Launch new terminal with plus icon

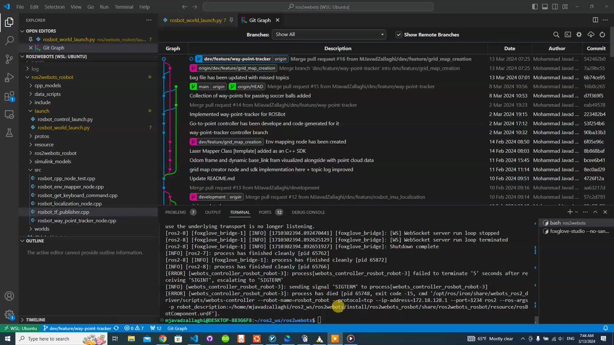tap(570, 212)
